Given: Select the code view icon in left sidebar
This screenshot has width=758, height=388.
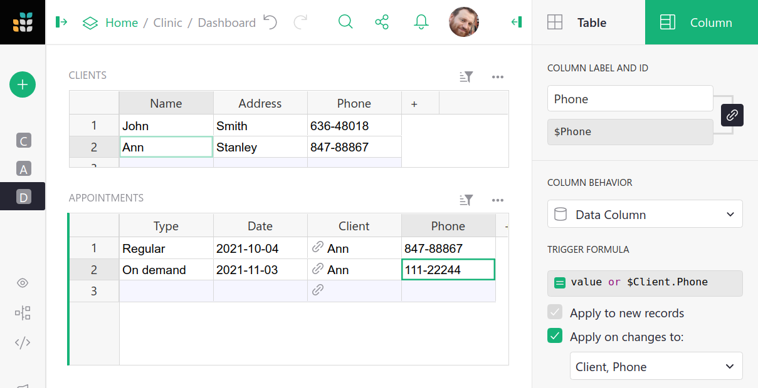Looking at the screenshot, I should click(23, 342).
